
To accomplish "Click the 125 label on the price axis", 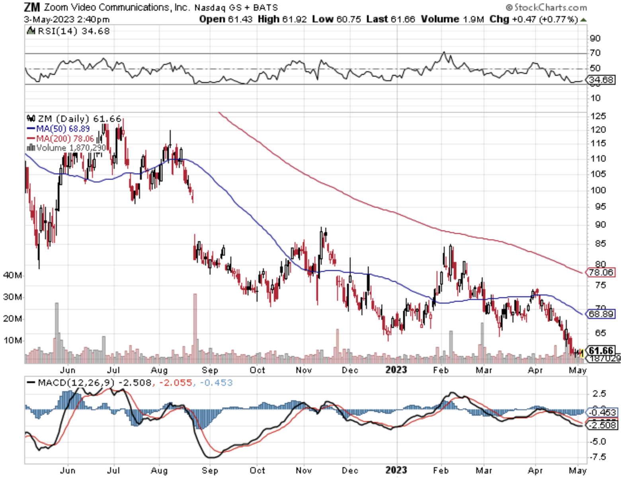I will tap(598, 116).
